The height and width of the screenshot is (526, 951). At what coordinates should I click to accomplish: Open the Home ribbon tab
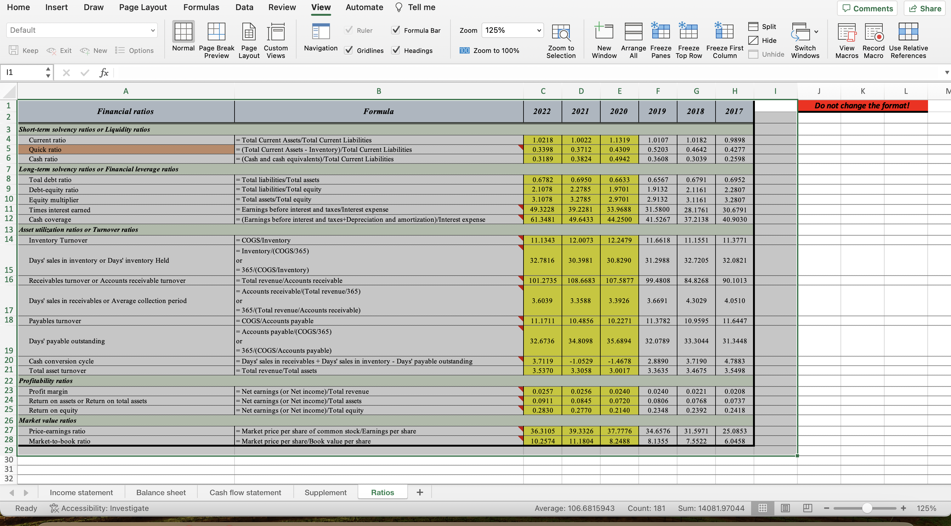pos(19,7)
